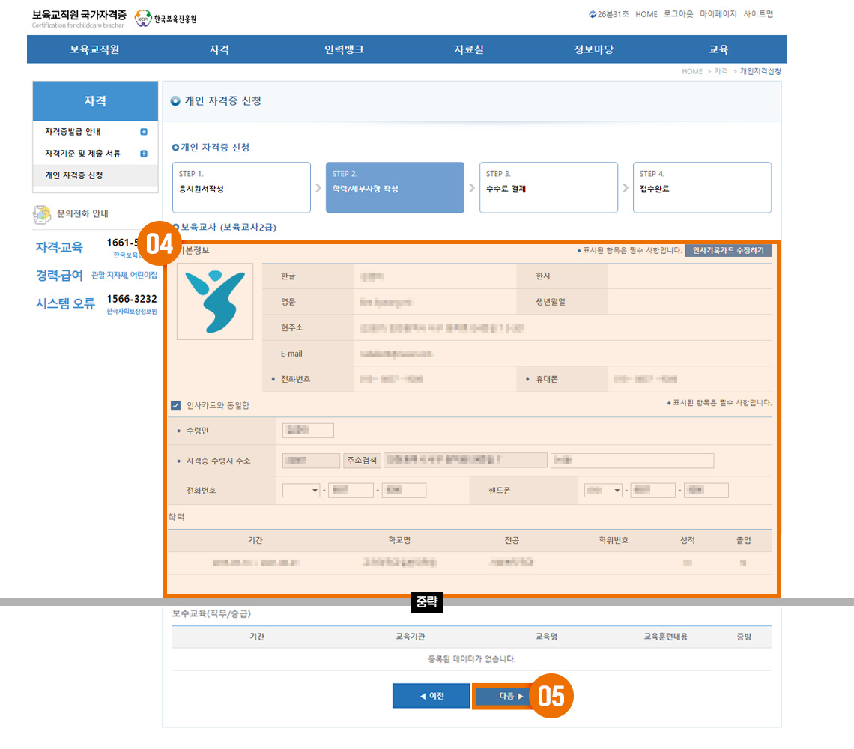The height and width of the screenshot is (749, 854).
Task: Expand the 자격증발급 안내 plus icon
Action: point(144,132)
